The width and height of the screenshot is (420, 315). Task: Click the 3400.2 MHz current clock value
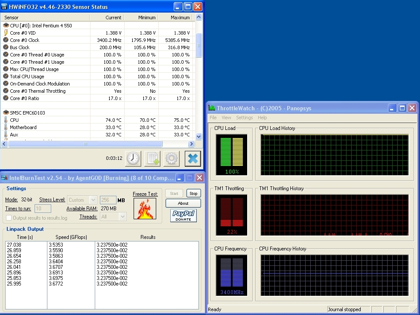(109, 40)
